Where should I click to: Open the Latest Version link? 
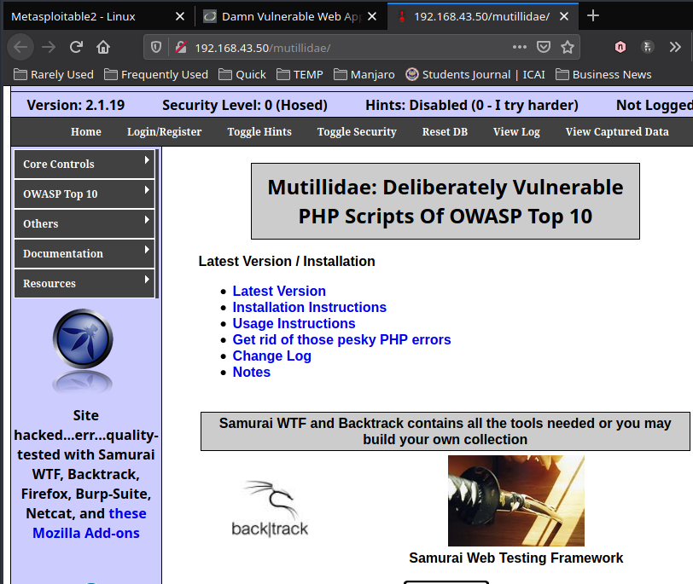[x=279, y=291]
